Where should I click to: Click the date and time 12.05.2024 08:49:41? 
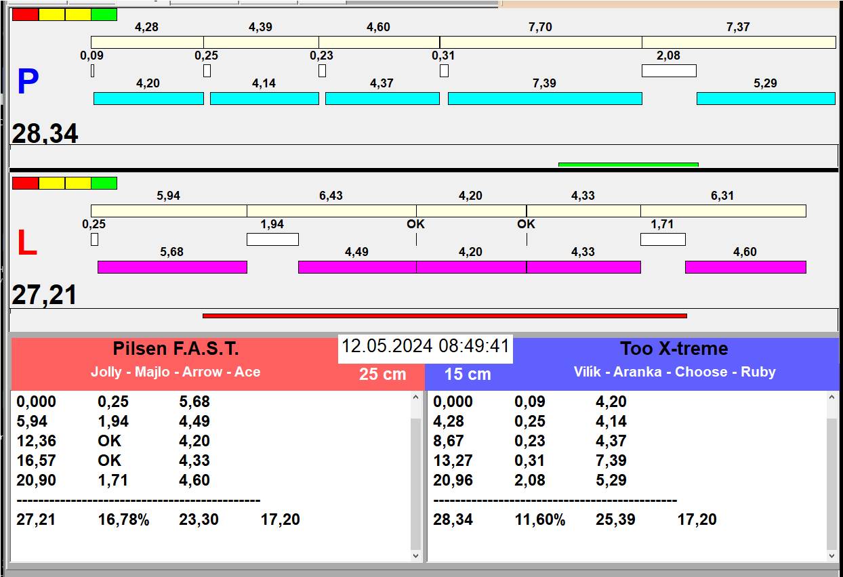425,346
